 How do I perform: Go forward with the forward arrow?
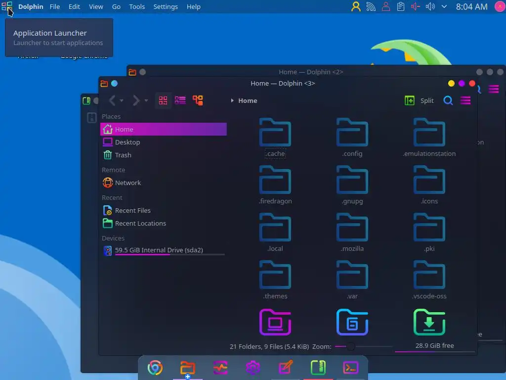(136, 100)
